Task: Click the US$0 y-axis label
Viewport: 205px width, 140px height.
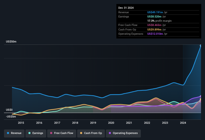Action: tap(9, 110)
